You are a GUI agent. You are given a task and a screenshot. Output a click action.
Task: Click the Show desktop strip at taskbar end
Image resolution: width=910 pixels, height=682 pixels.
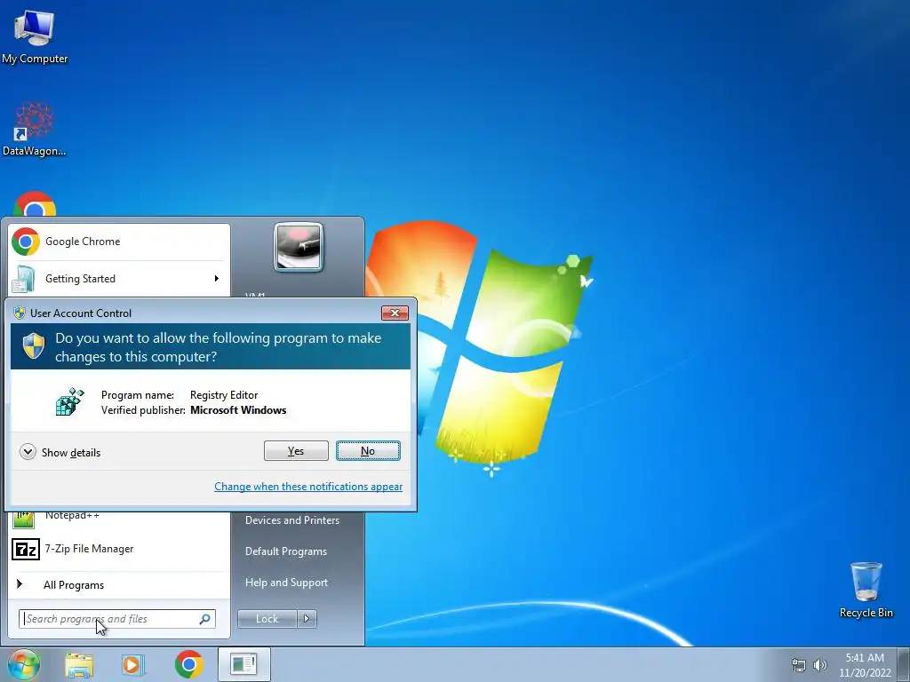pyautogui.click(x=904, y=664)
